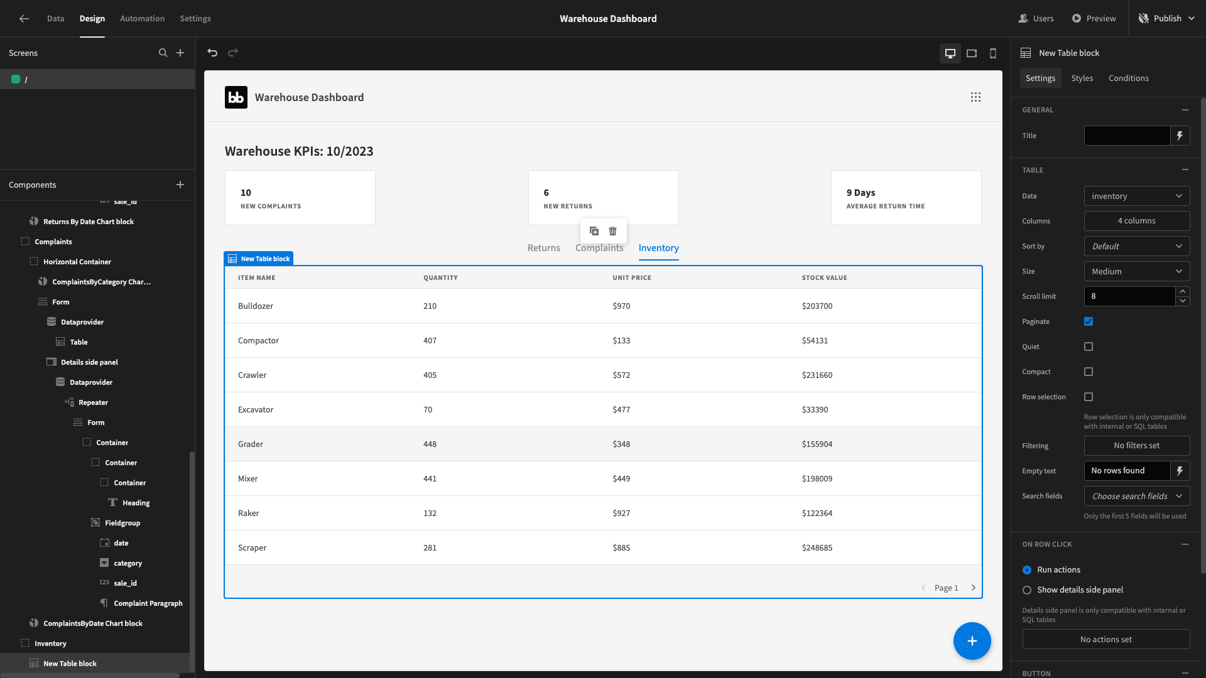The image size is (1206, 678).
Task: Select Show details side panel option
Action: tap(1027, 590)
